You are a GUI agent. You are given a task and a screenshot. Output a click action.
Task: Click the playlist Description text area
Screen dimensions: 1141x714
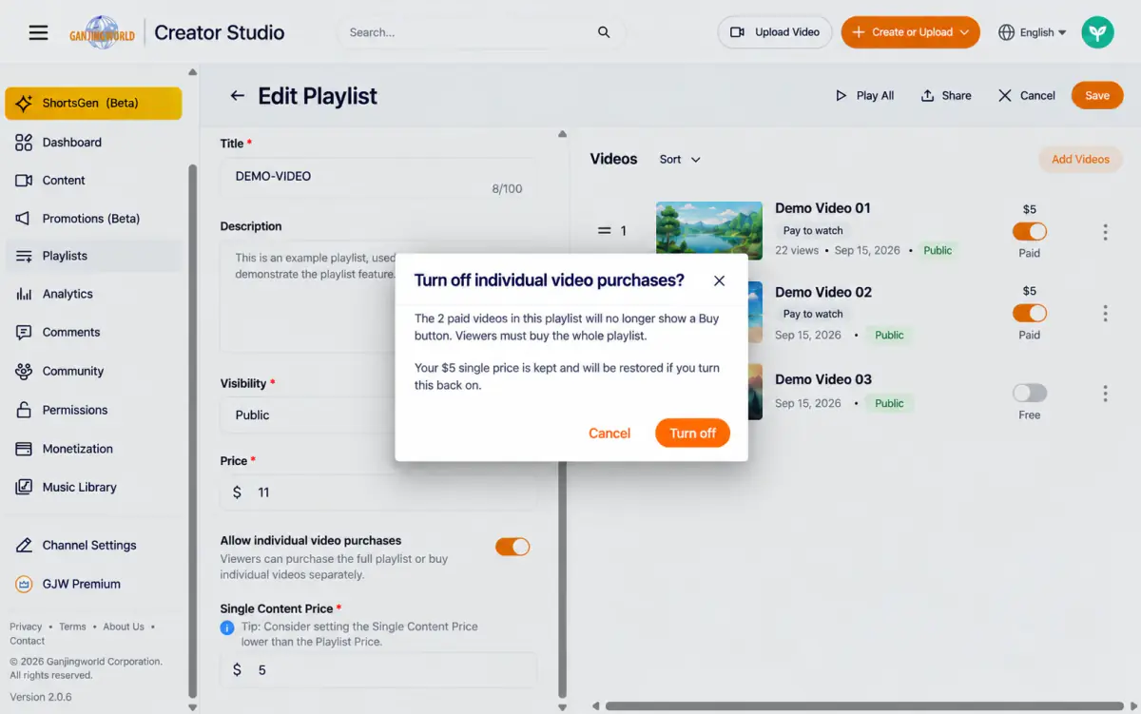(378, 297)
